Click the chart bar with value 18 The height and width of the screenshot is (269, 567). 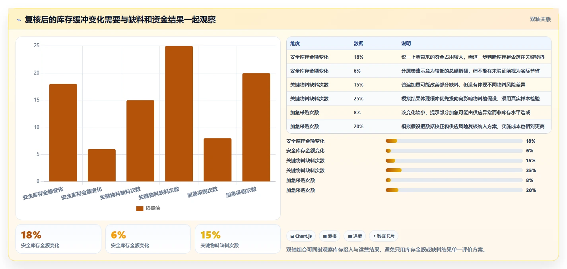(63, 133)
